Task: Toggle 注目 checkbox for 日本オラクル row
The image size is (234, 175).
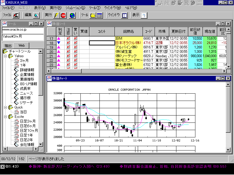Action: coord(68,43)
